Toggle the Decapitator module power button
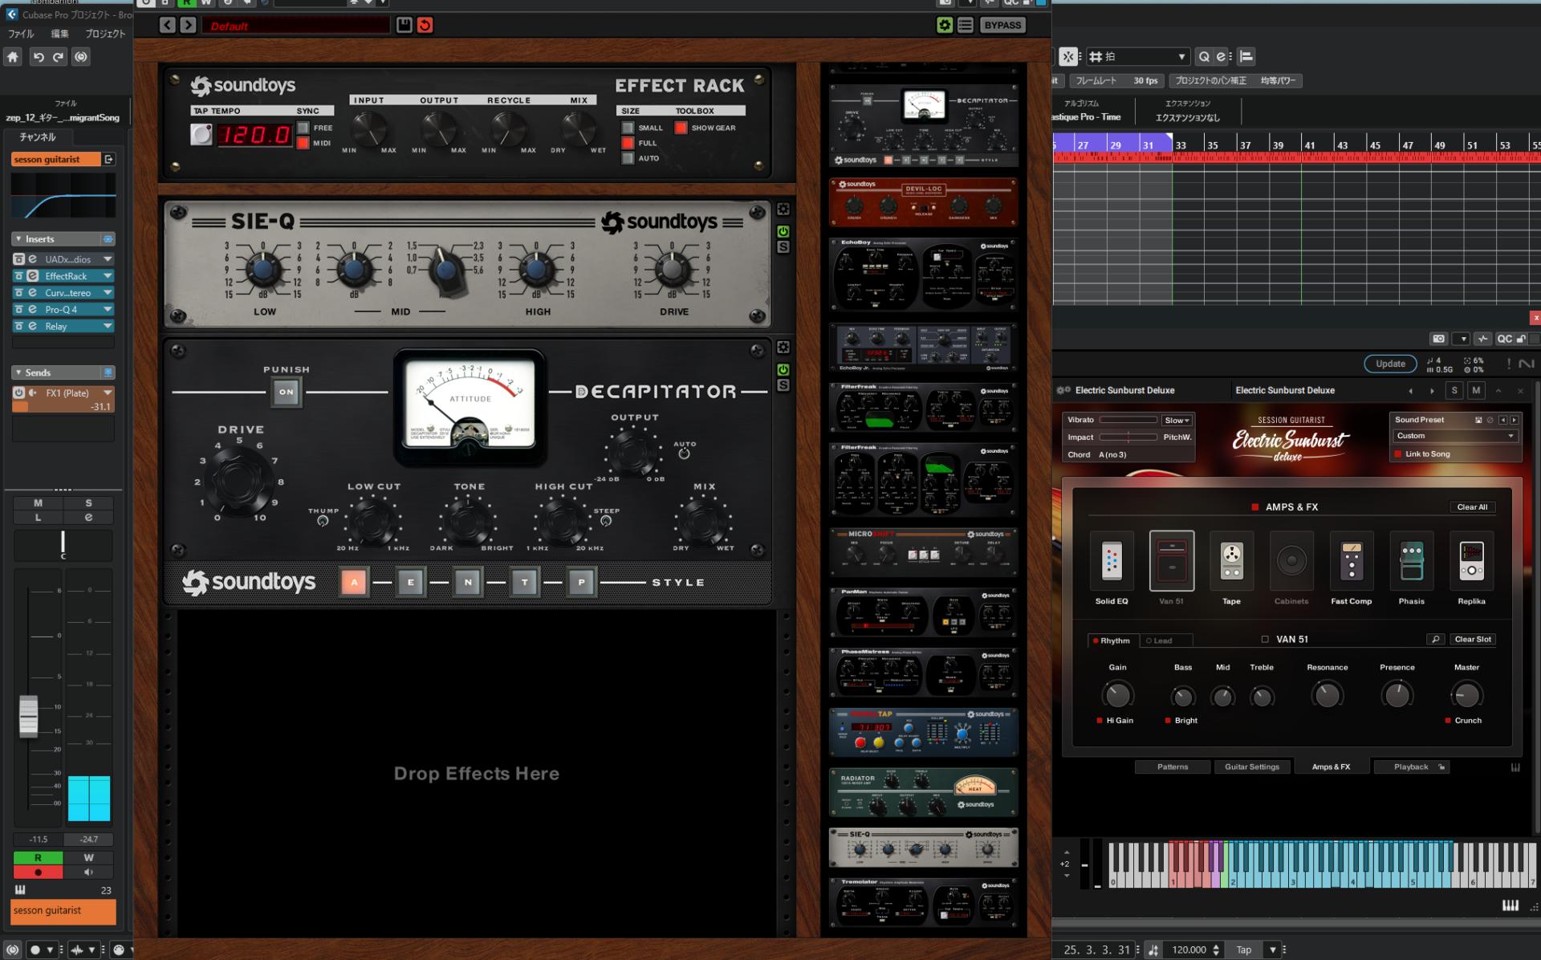This screenshot has width=1541, height=960. [783, 369]
